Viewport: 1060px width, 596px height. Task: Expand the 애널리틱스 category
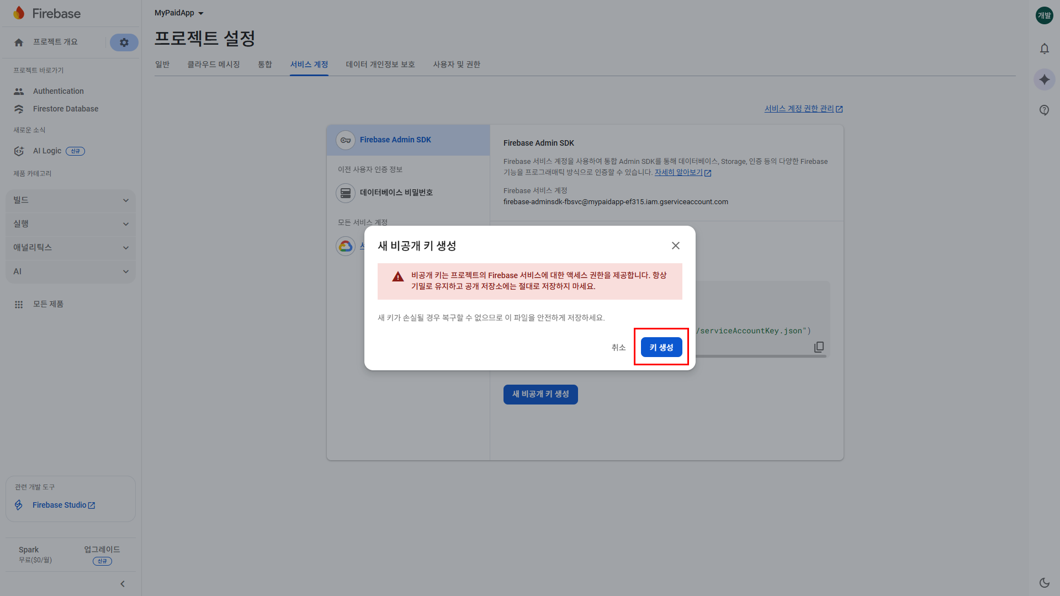click(x=70, y=248)
